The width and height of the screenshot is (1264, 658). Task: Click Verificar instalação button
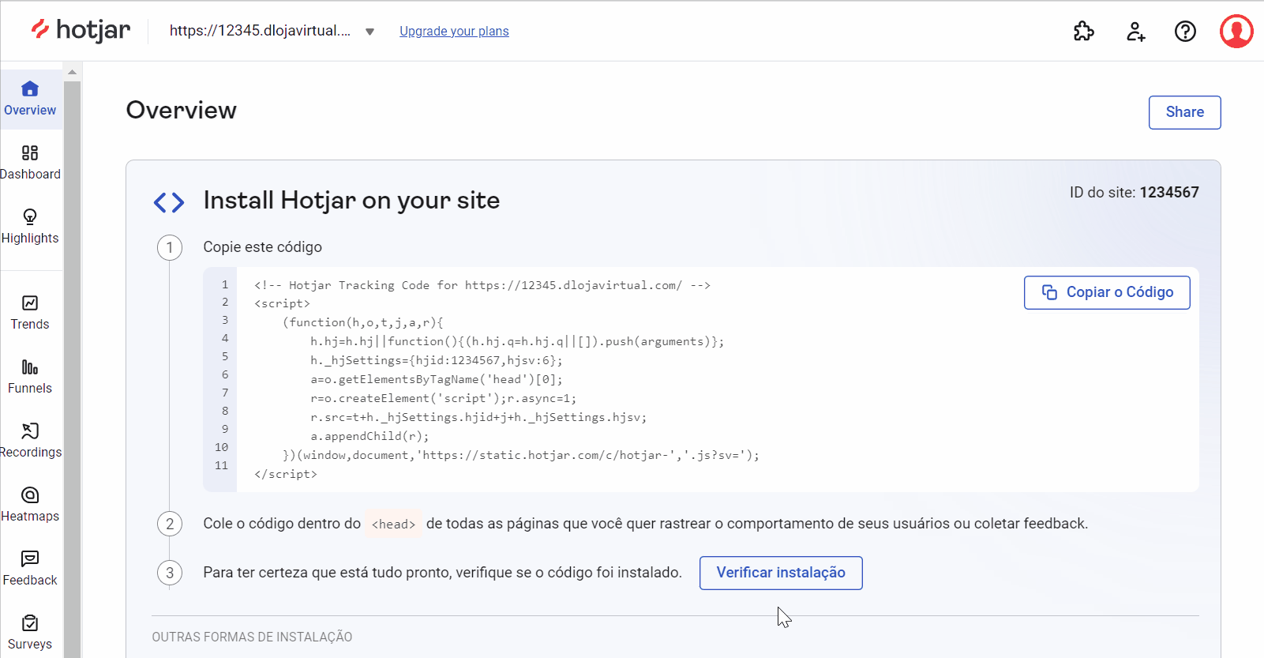click(781, 573)
